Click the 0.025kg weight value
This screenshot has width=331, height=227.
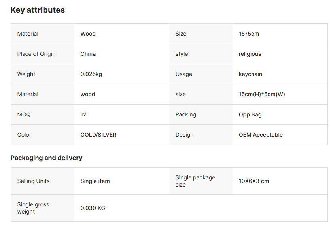91,74
